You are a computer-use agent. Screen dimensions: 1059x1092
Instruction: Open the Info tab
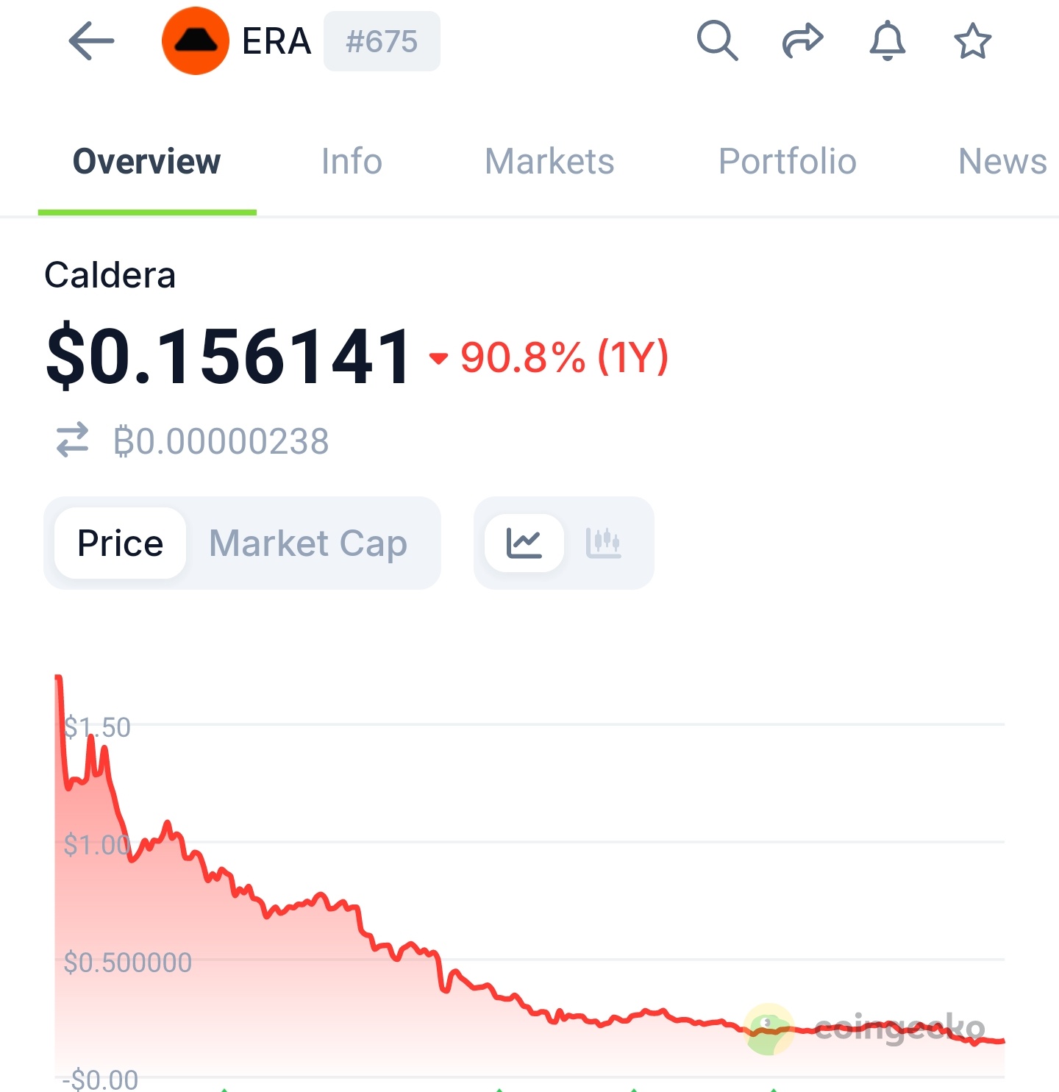(x=352, y=162)
